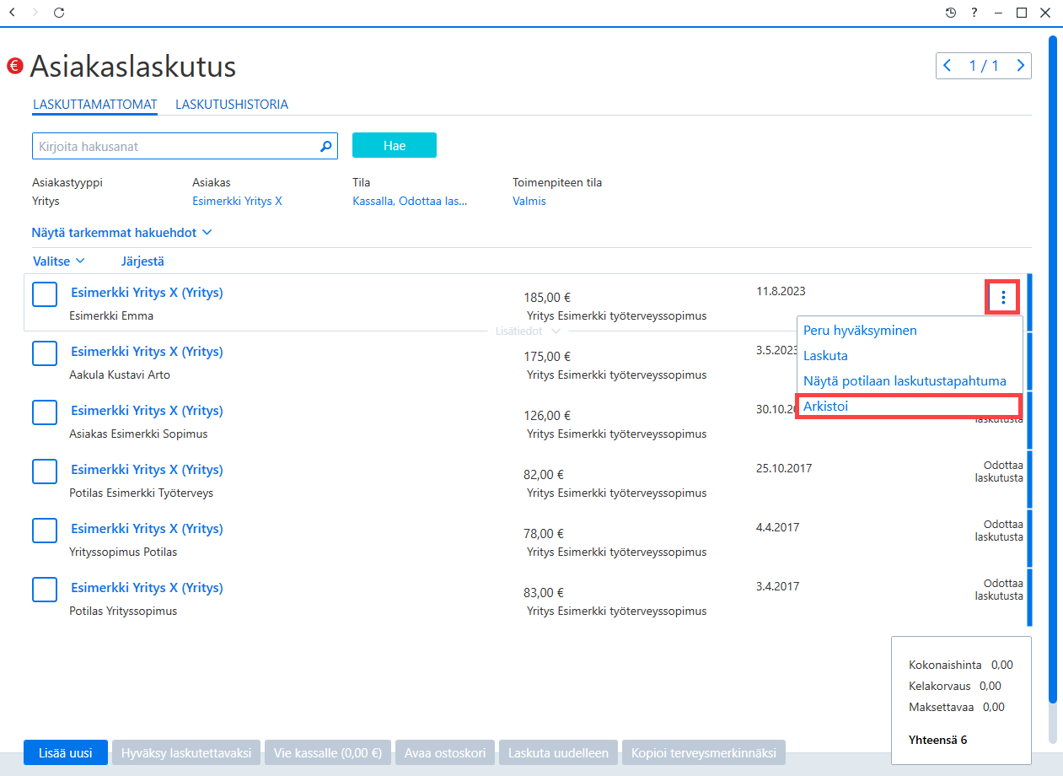This screenshot has width=1063, height=776.
Task: Expand Näytä tarkemmat hakuehdot
Action: tap(121, 232)
